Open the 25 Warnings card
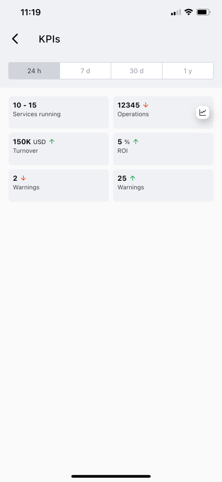This screenshot has height=482, width=222. pyautogui.click(x=163, y=186)
